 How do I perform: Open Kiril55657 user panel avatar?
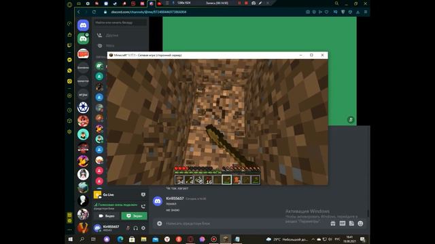[x=97, y=228]
